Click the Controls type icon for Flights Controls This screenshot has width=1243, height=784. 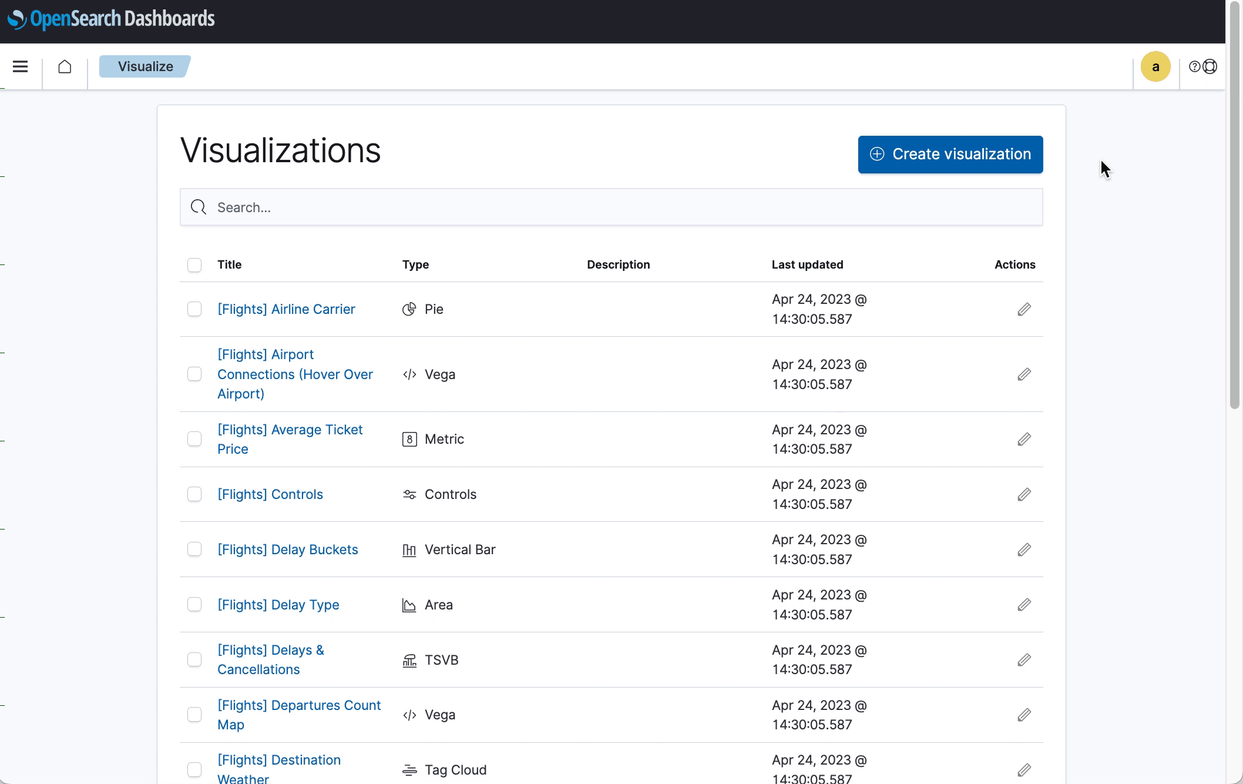(410, 494)
